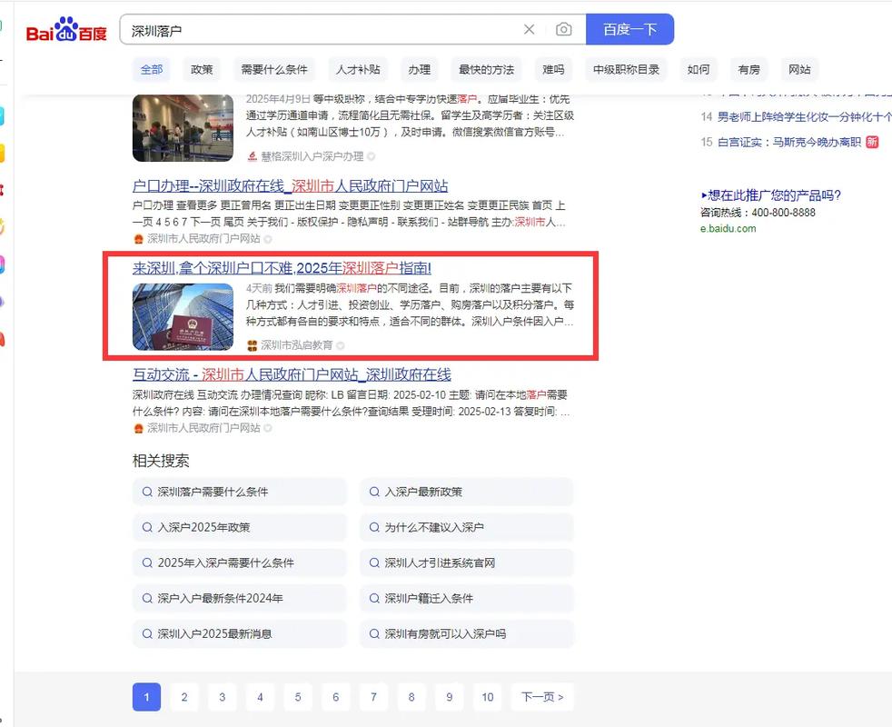Select the 网站 filter tab

point(799,69)
